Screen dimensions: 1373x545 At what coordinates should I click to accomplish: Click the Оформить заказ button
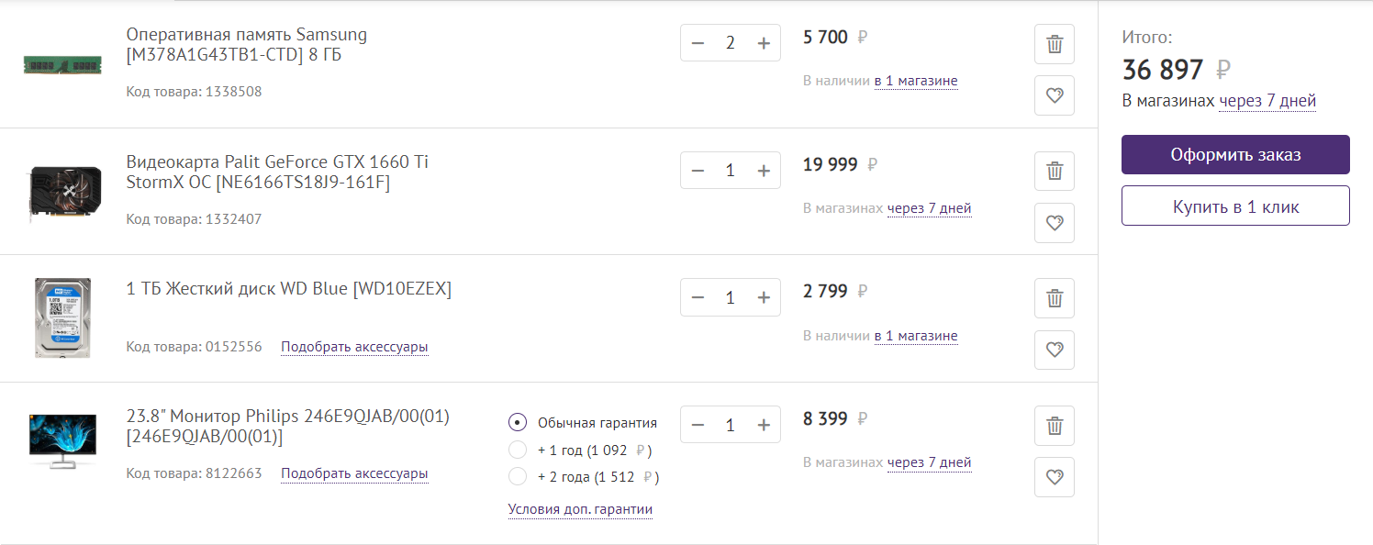(1235, 155)
